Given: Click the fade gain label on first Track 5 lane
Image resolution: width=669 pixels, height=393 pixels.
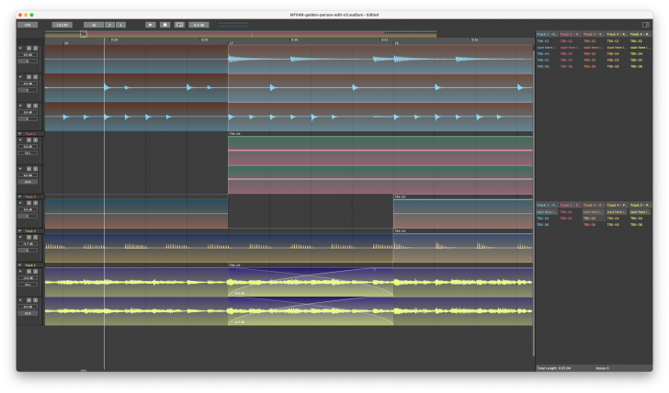Looking at the screenshot, I should click(x=239, y=293).
